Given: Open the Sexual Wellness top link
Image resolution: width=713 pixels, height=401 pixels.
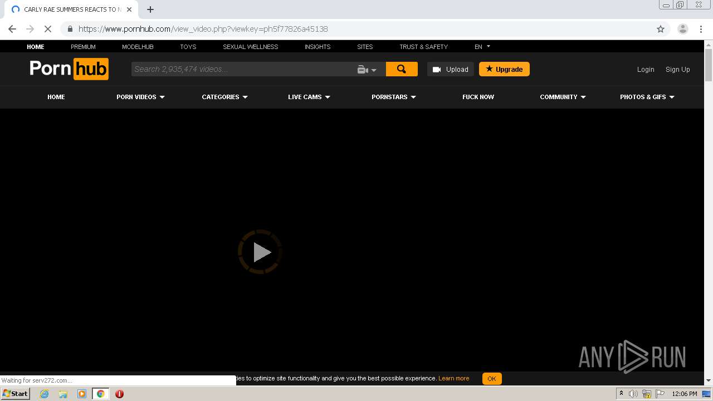Looking at the screenshot, I should 251,47.
